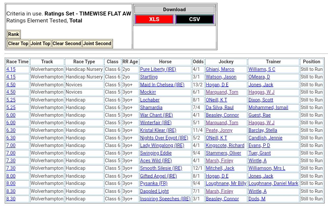Choose the Joint Top filter button

[x=40, y=44]
